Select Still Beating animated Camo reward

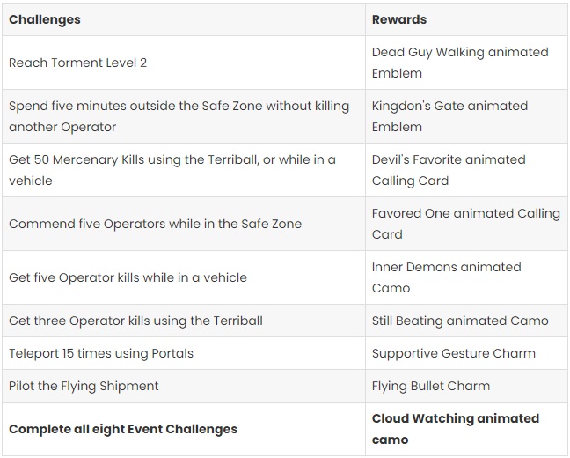coord(460,321)
